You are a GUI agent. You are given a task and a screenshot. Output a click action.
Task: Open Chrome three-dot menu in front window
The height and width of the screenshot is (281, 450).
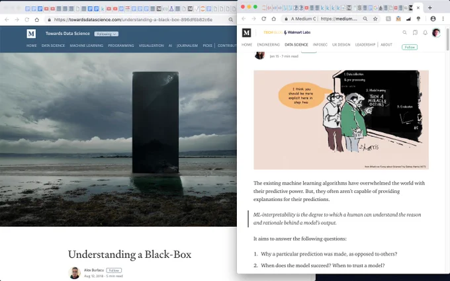point(443,19)
